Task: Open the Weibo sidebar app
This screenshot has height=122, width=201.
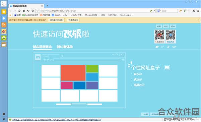Action: (4, 32)
